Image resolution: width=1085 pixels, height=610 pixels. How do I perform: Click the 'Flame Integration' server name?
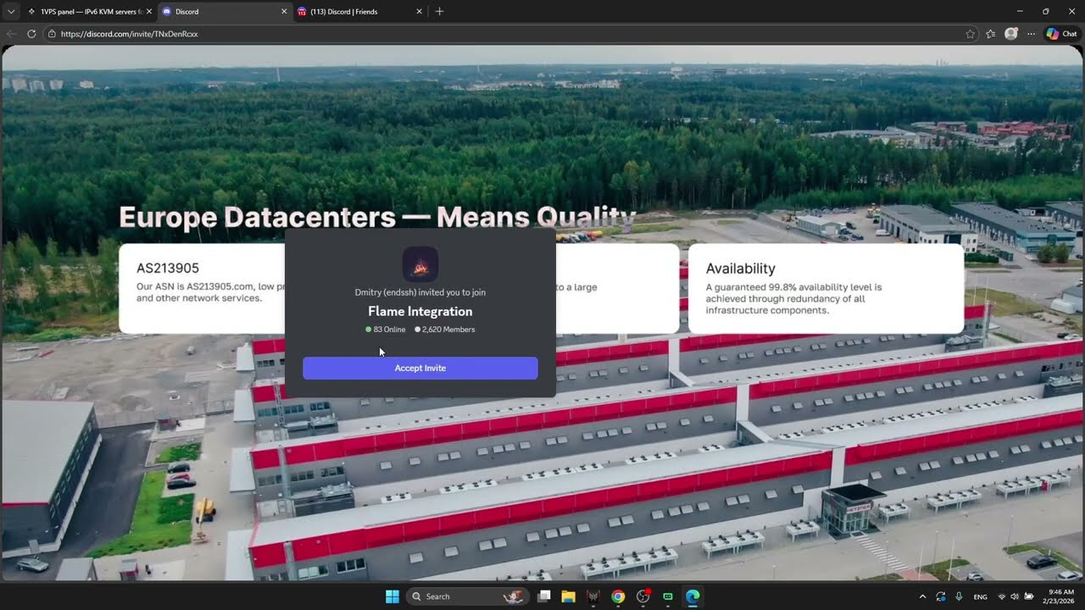tap(420, 311)
